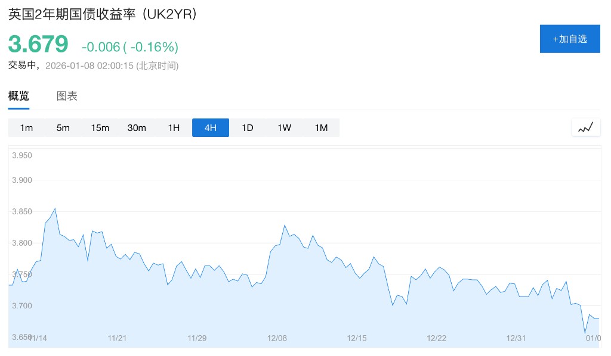611x356 pixels.
Task: Click the +加自选 button
Action: 570,39
